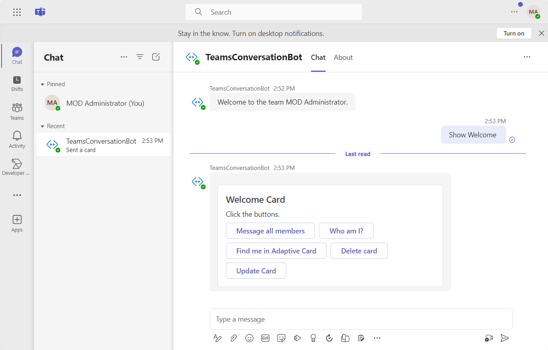Click the Show Welcome sent message
This screenshot has height=350, width=548.
coord(473,135)
